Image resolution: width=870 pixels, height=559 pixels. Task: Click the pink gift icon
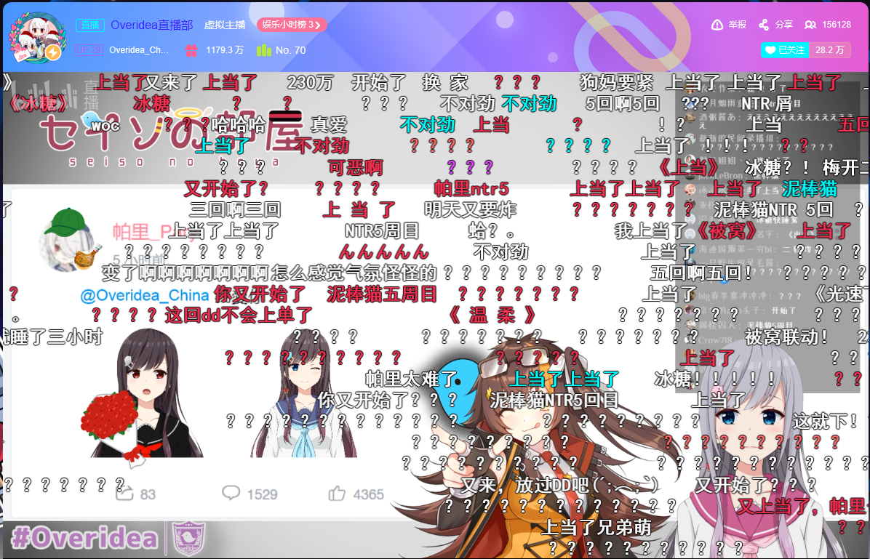coord(191,50)
